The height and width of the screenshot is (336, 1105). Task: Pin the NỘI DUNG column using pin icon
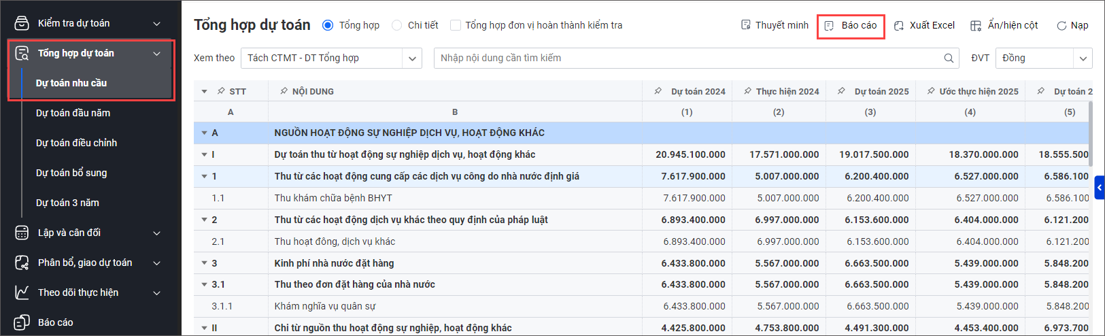(x=284, y=91)
